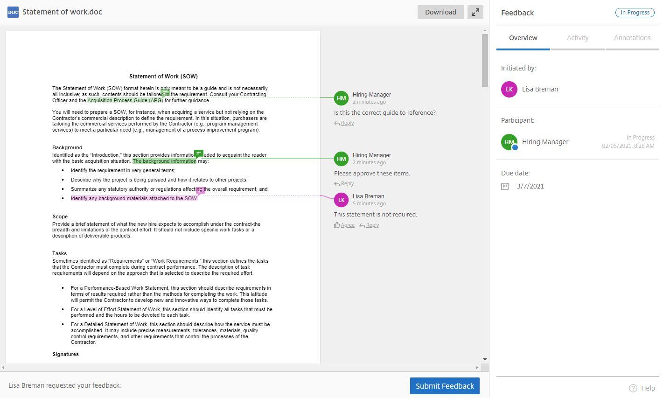Viewport: 663px width, 398px height.
Task: Click the calendar icon beside the due date
Action: coord(505,186)
